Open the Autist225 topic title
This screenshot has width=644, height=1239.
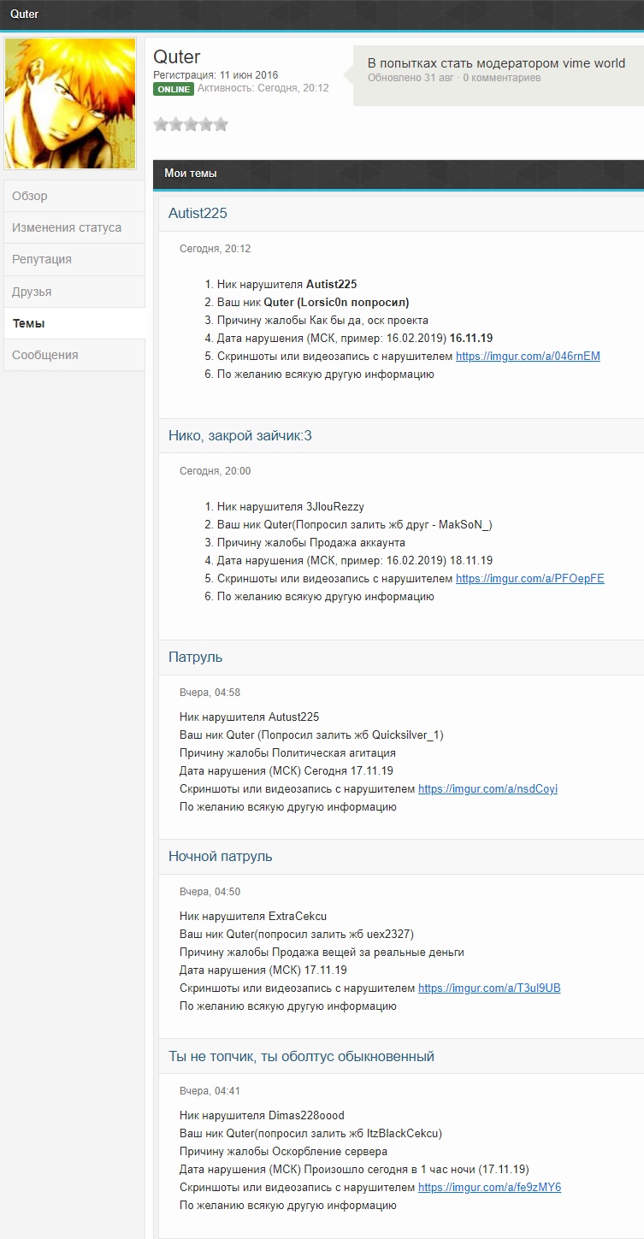click(x=198, y=213)
